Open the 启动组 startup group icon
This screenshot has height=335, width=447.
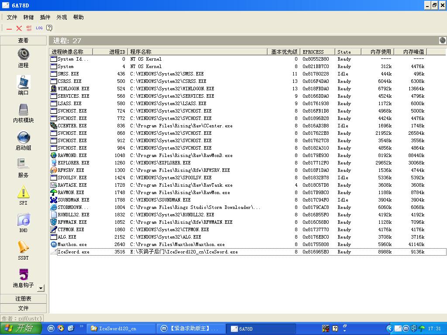(x=24, y=137)
